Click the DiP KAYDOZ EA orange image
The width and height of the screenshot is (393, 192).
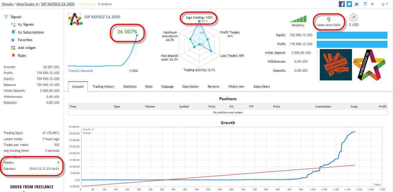[336, 65]
